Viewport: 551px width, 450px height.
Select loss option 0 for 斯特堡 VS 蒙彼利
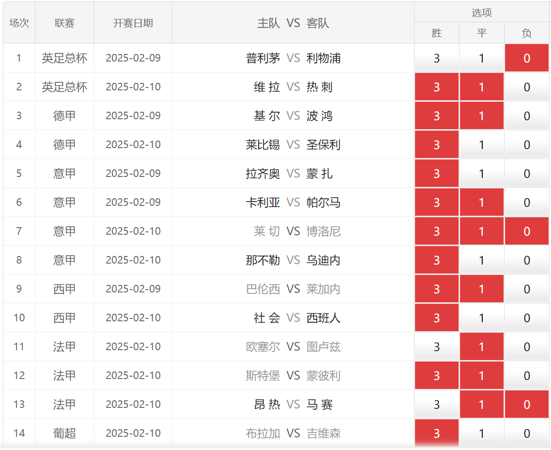pos(526,375)
